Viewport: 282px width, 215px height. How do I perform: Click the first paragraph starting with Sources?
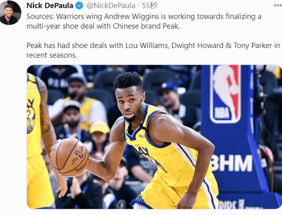coord(144,21)
